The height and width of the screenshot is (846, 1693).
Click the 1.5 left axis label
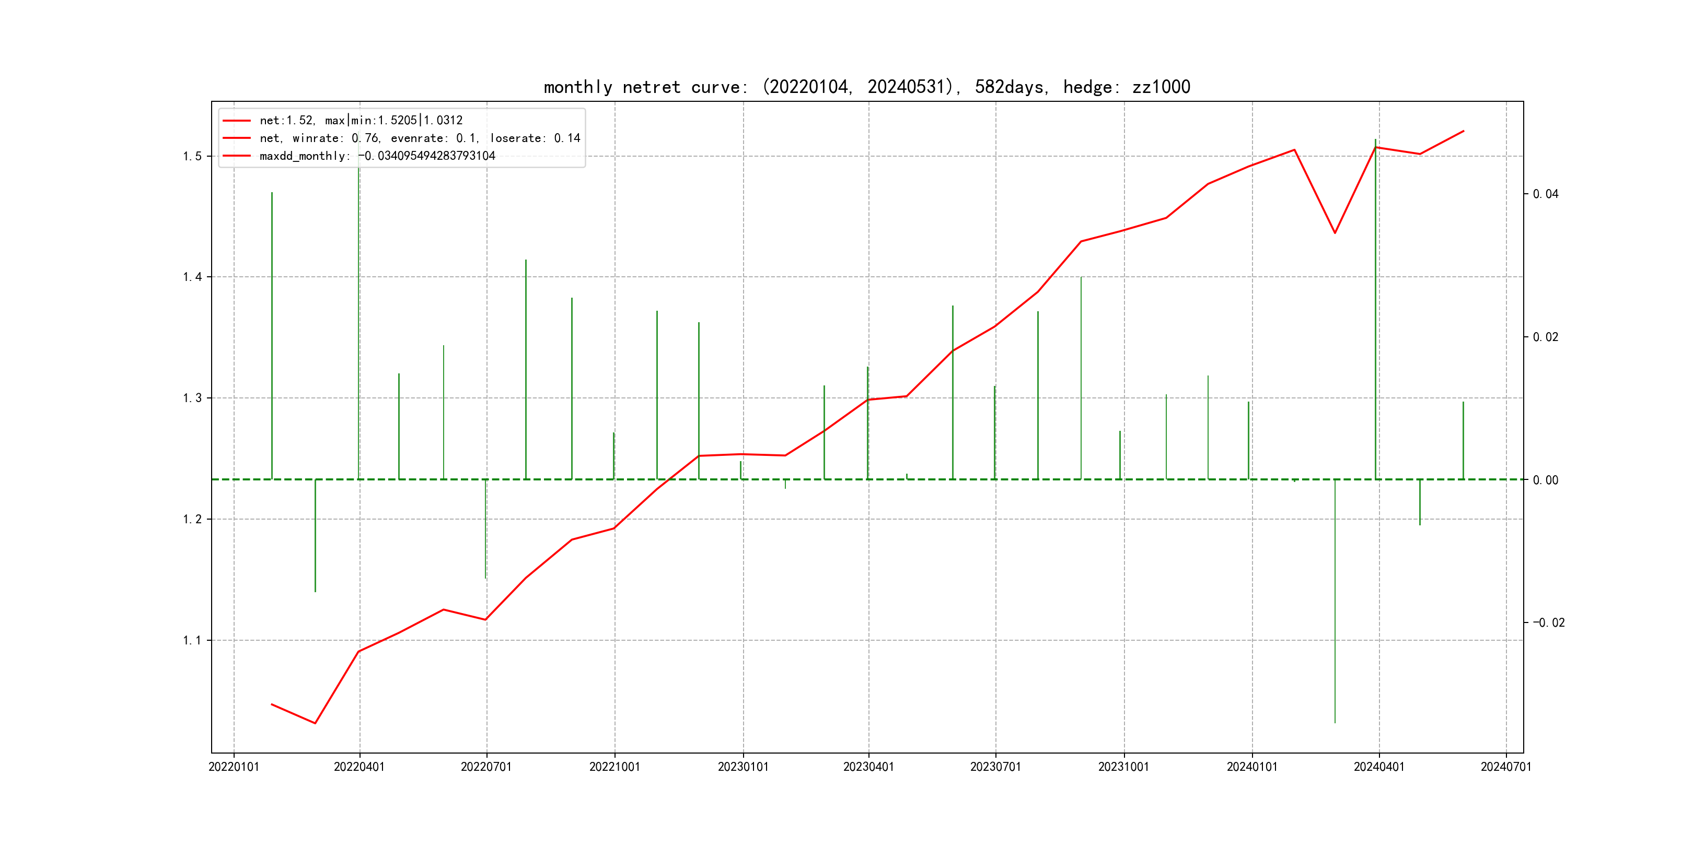(192, 156)
